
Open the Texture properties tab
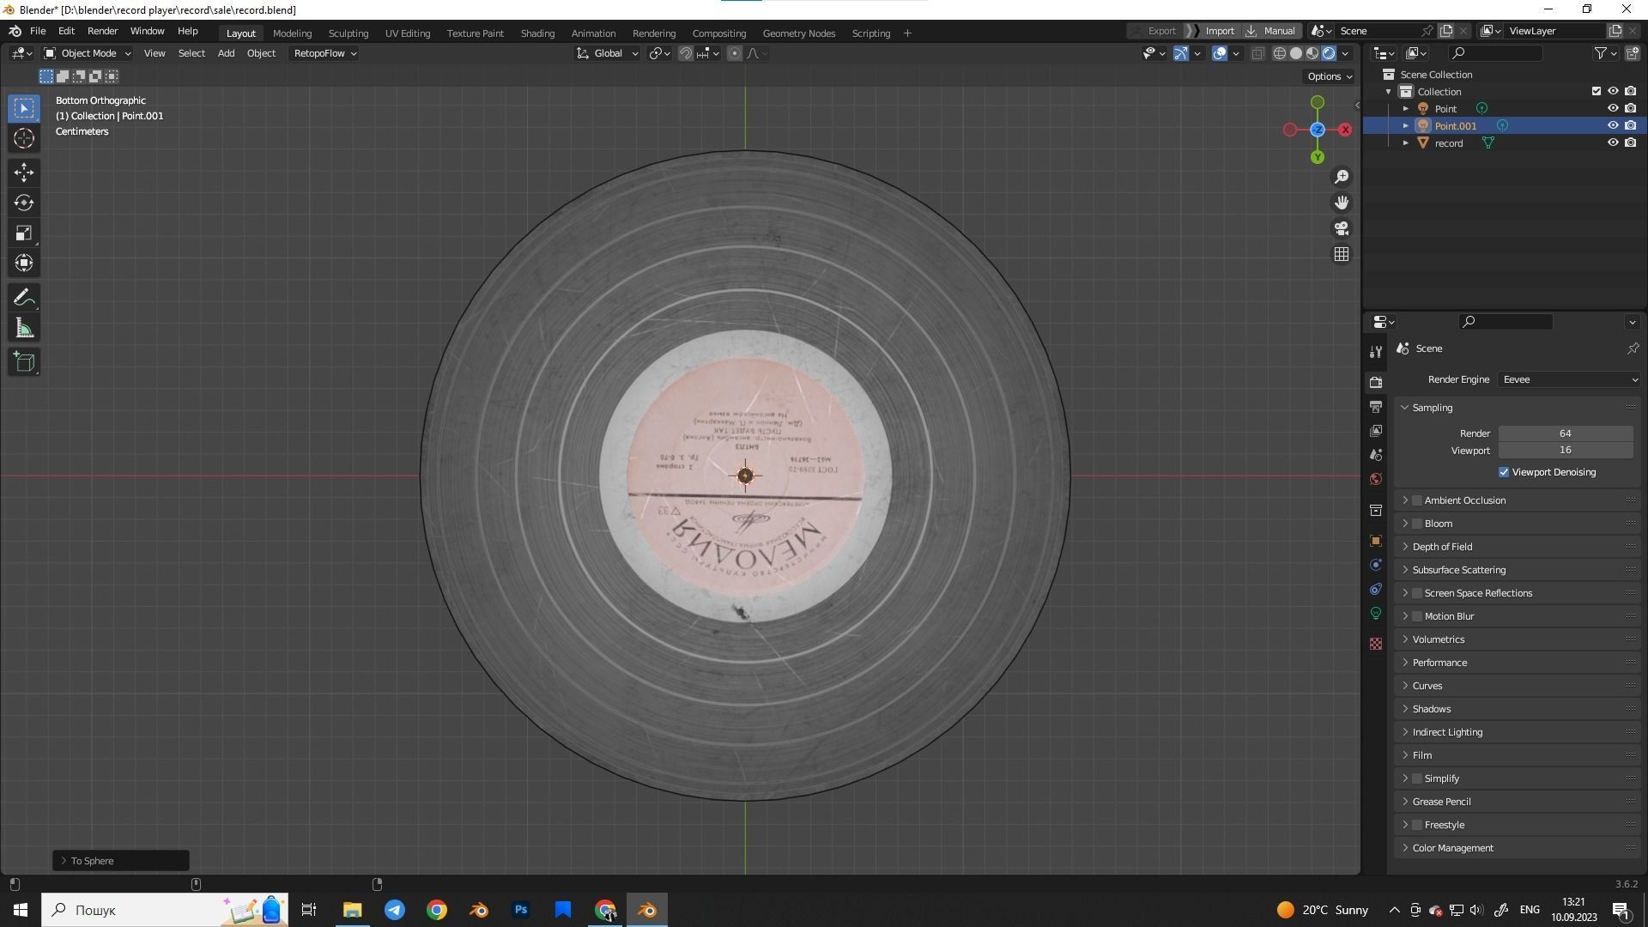(x=1376, y=644)
